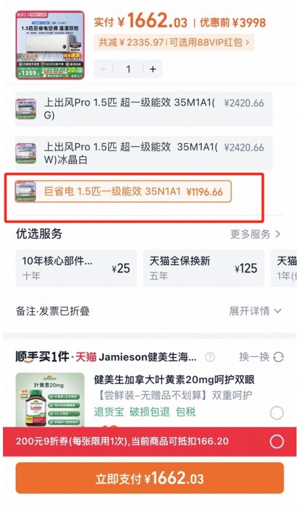Refresh recommendation with 换一换 icon
This screenshot has height=506, width=305.
pos(278,357)
